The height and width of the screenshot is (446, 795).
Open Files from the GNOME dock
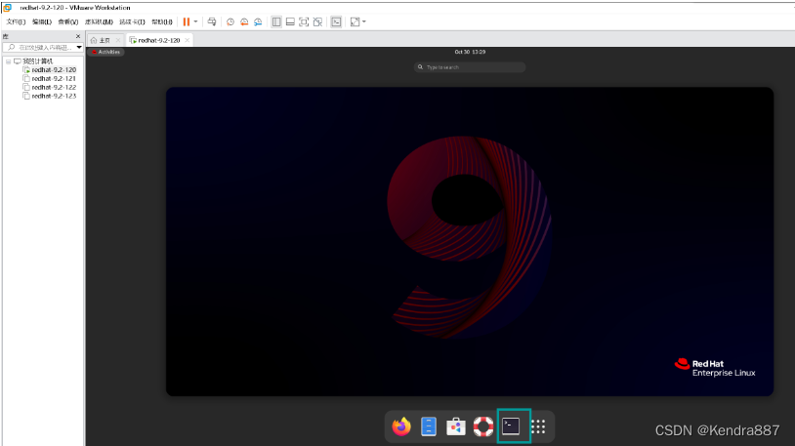[429, 426]
